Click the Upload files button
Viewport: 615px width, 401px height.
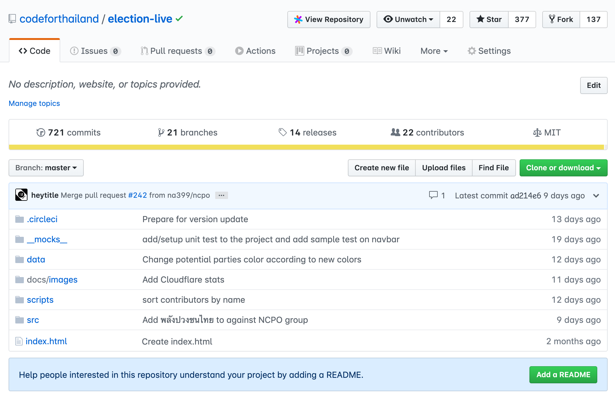tap(444, 168)
